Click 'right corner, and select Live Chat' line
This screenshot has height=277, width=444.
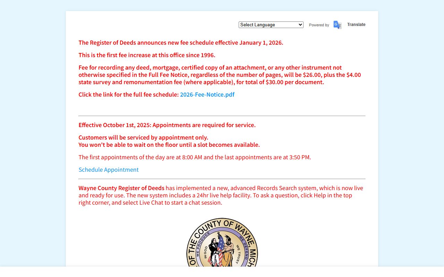(x=150, y=203)
